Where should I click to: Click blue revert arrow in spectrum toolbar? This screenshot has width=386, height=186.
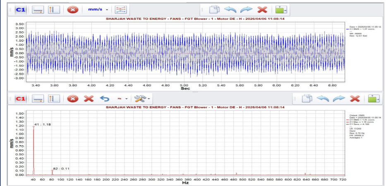click(105, 99)
